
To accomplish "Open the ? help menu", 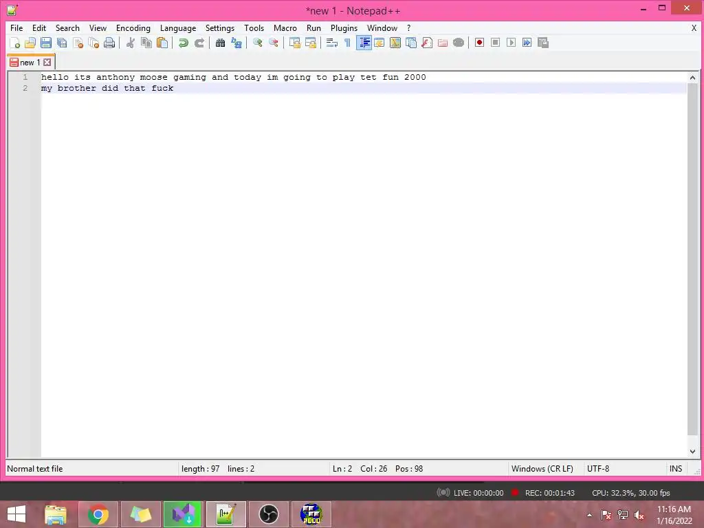I will [x=408, y=27].
